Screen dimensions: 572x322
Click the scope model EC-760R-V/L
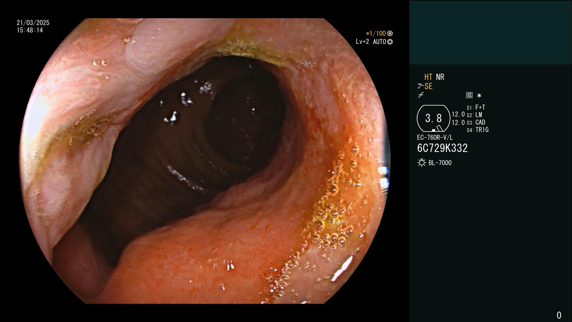[x=435, y=137]
